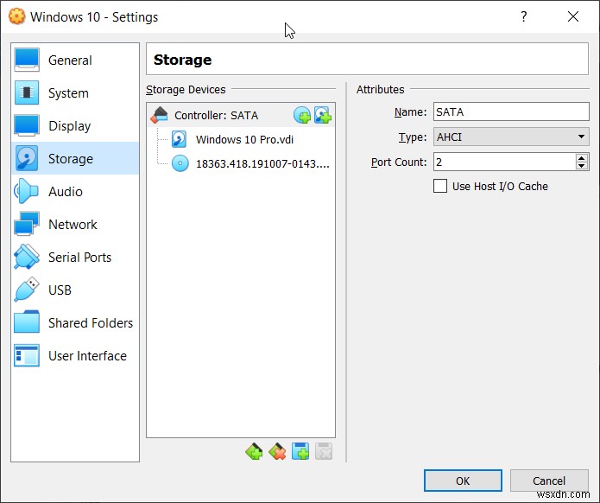The image size is (600, 503).
Task: Open Serial Ports settings
Action: [x=75, y=257]
